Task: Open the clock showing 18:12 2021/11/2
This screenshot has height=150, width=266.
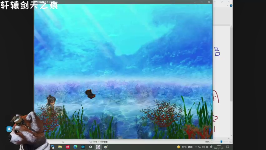Action: [219, 147]
